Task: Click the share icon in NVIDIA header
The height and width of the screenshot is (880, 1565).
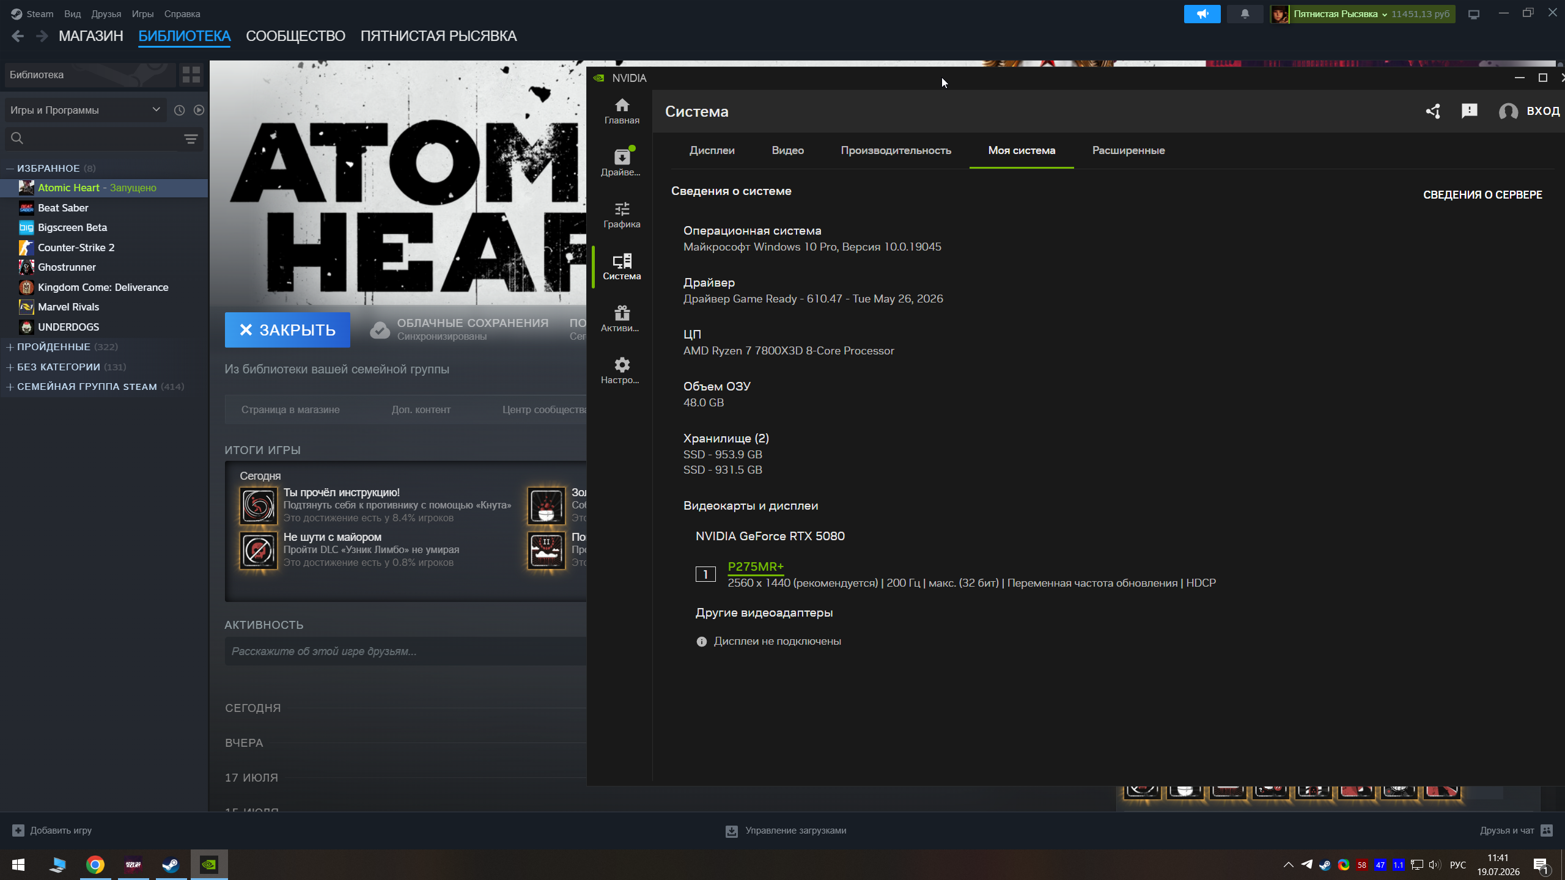Action: click(1433, 111)
